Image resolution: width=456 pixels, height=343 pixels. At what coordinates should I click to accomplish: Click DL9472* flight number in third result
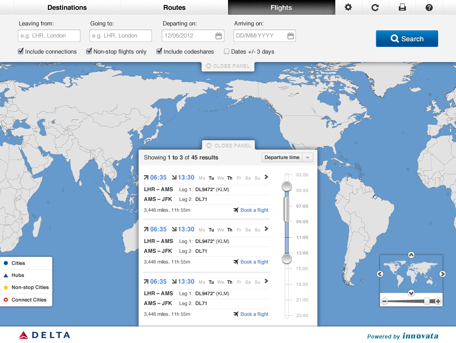point(205,293)
